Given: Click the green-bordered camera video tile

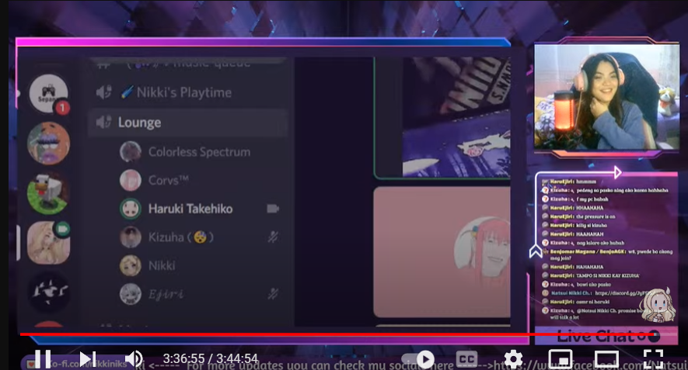Looking at the screenshot, I should click(x=442, y=117).
